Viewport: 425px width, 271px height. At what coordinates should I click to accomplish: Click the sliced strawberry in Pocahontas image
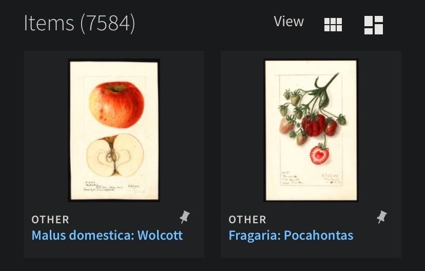pos(319,154)
